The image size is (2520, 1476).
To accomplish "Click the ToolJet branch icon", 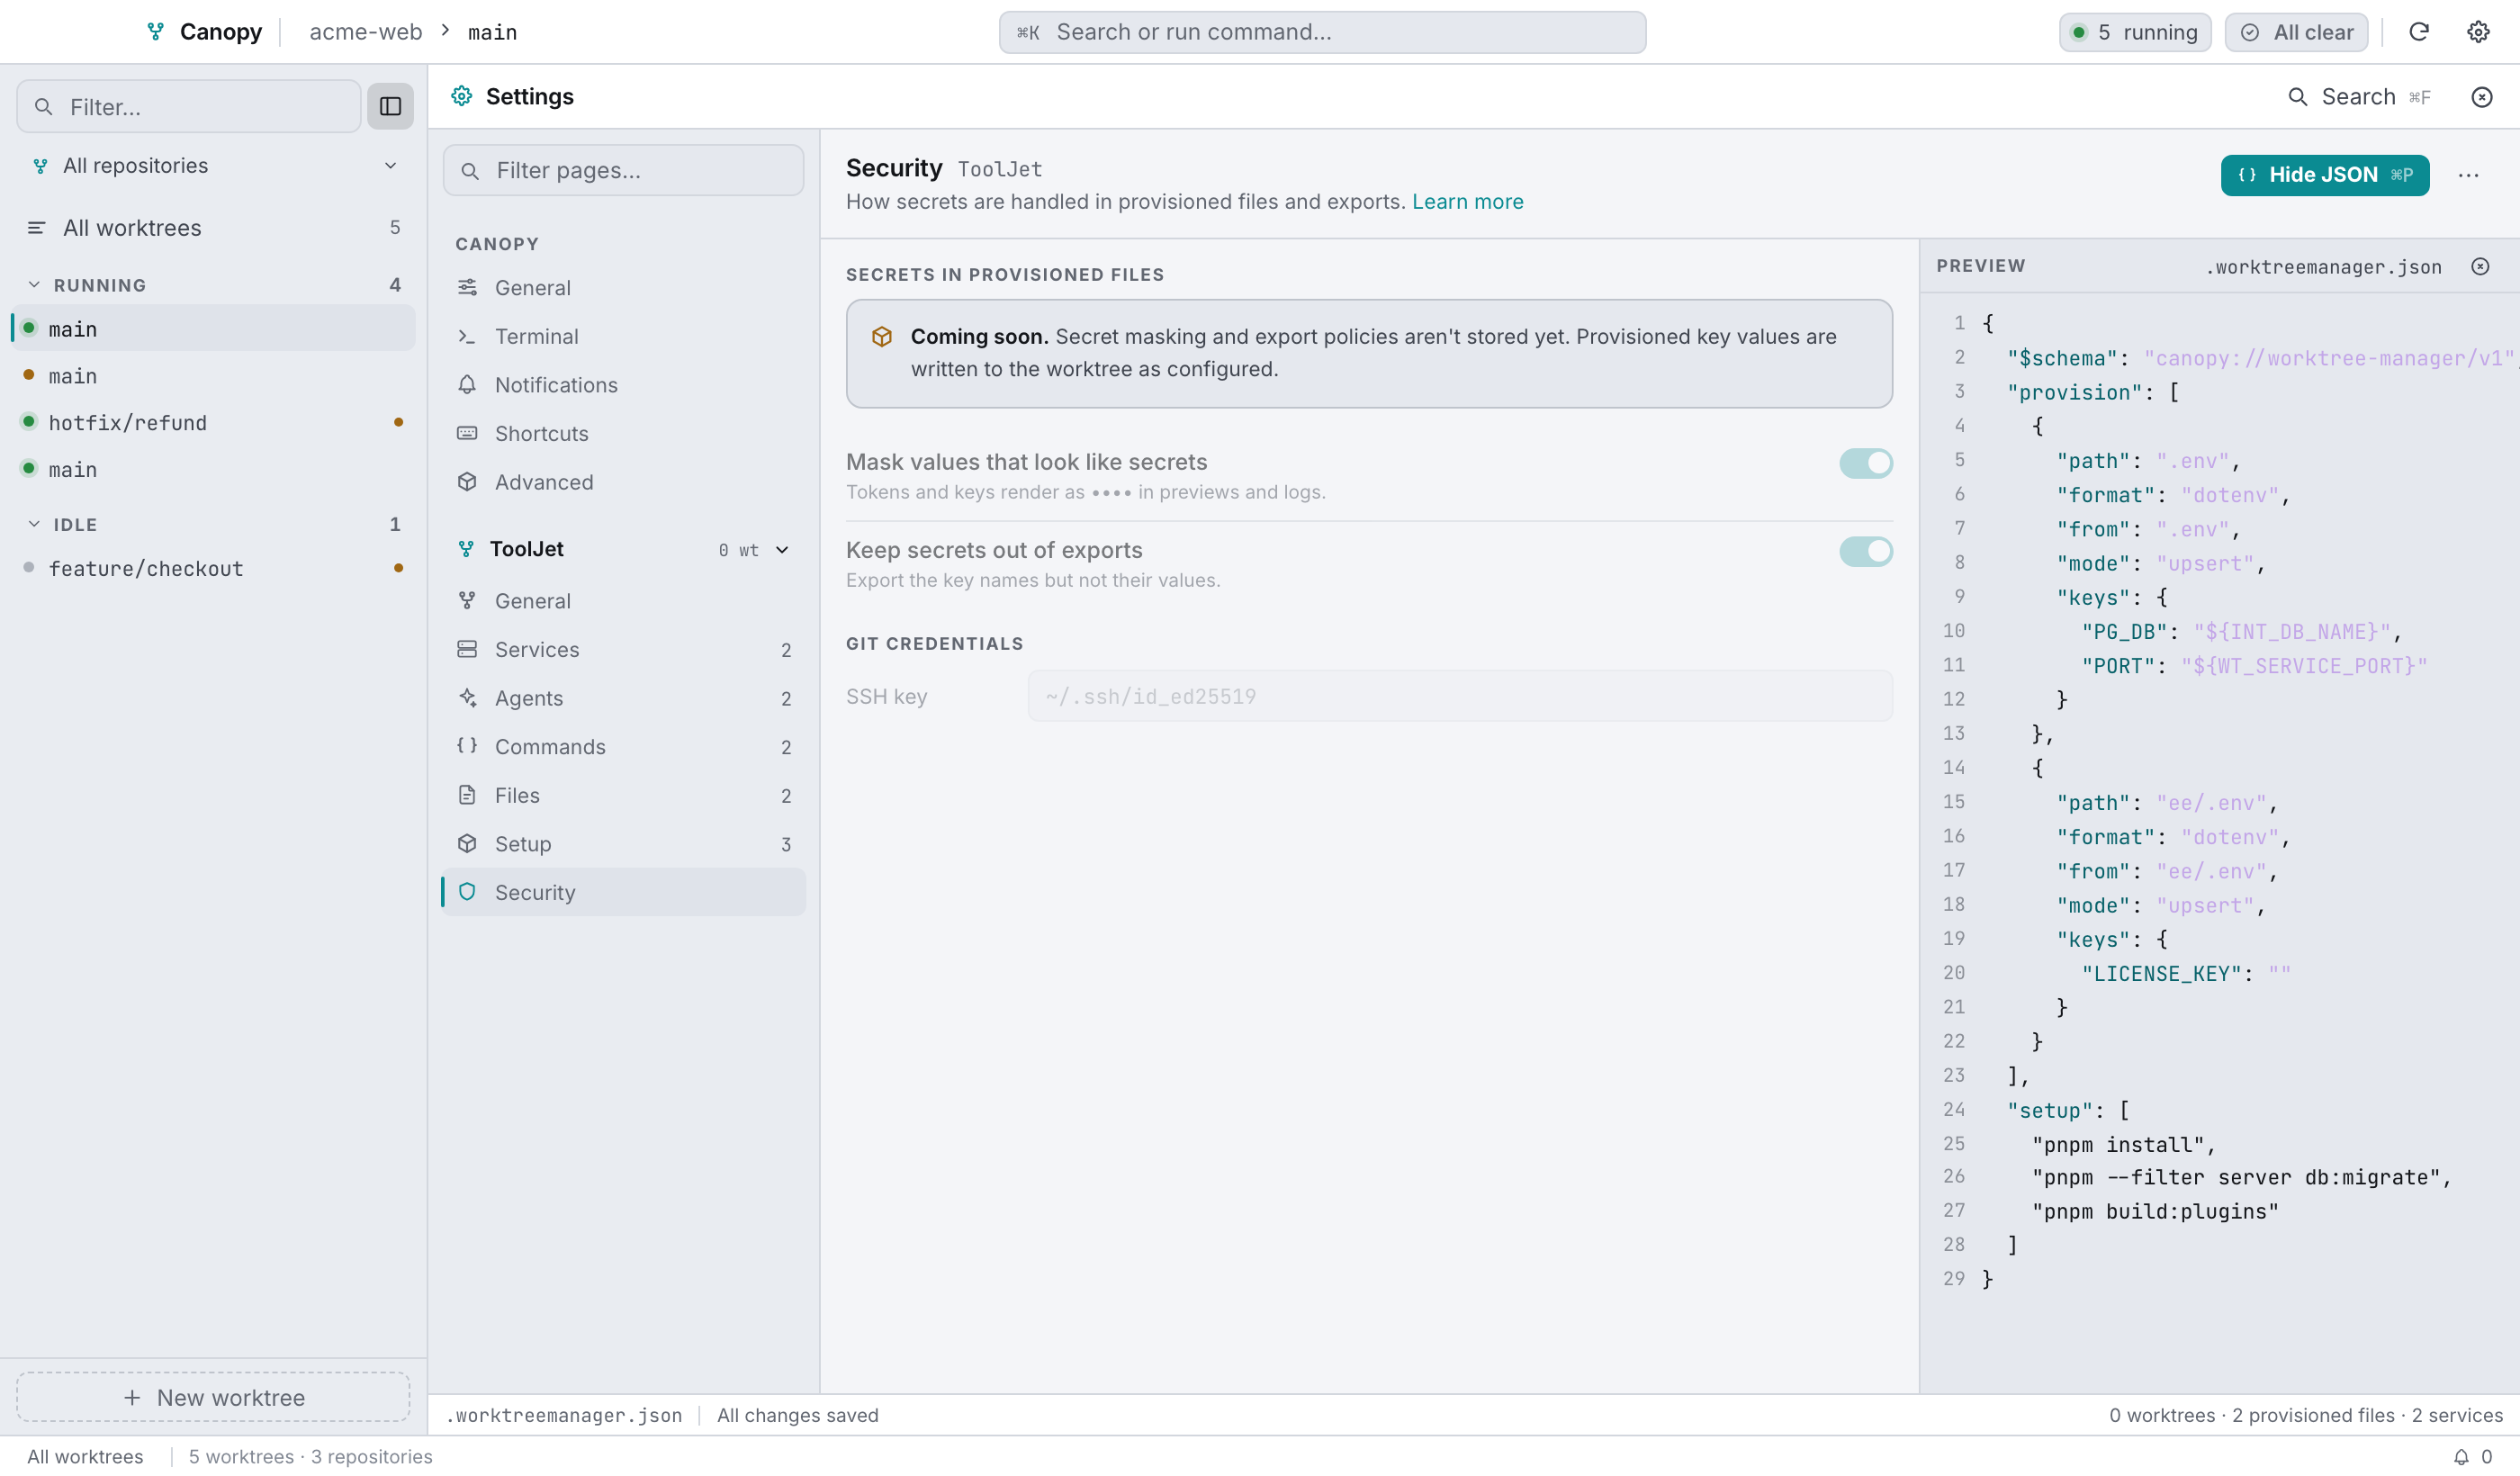I will pyautogui.click(x=466, y=549).
